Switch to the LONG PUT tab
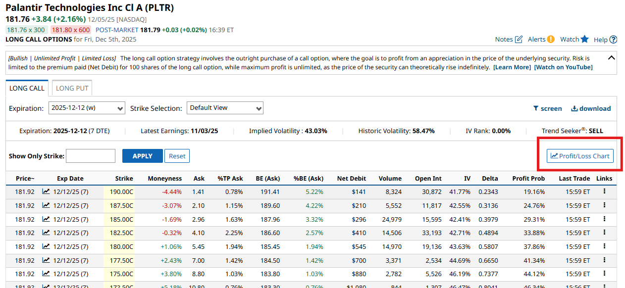Viewport: 625px width, 288px height. click(x=71, y=88)
